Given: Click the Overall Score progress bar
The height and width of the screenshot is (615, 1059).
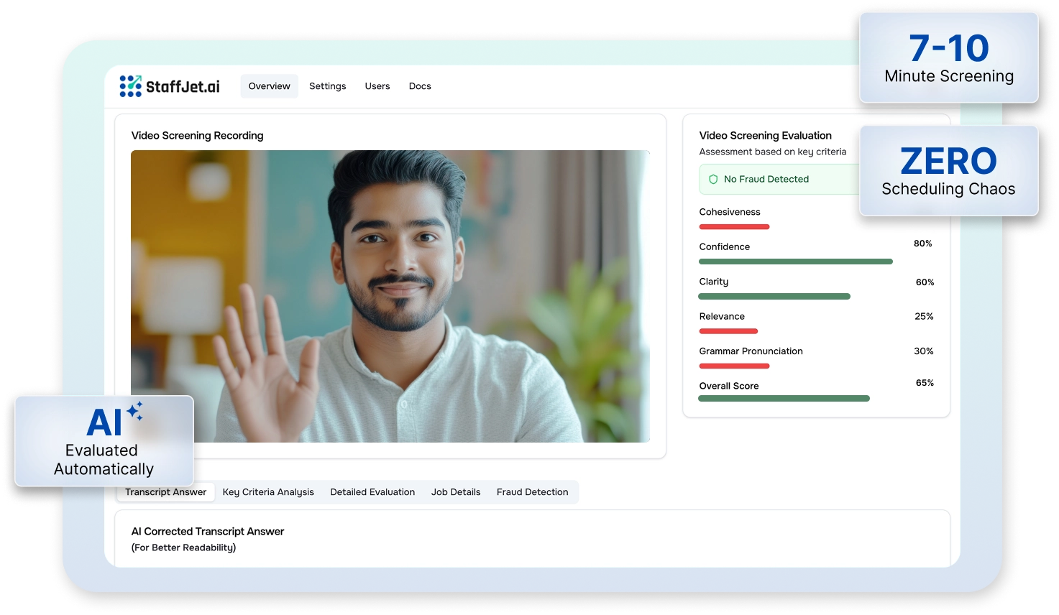Looking at the screenshot, I should coord(784,398).
